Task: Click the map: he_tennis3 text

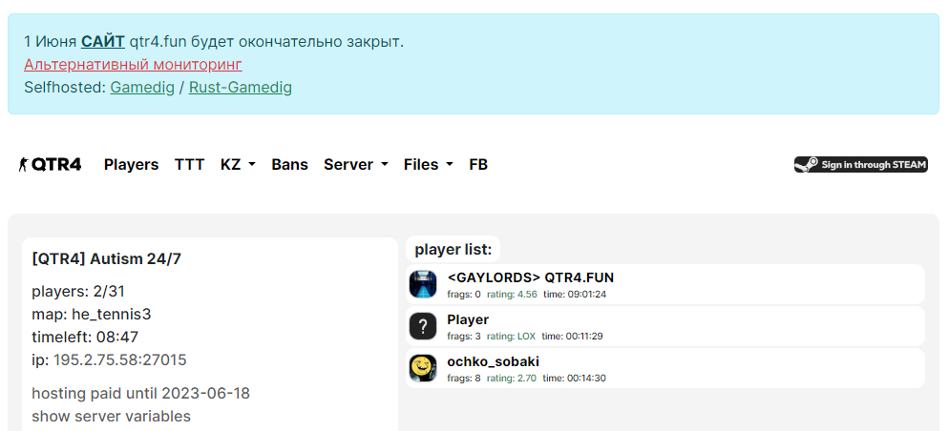Action: 92,315
